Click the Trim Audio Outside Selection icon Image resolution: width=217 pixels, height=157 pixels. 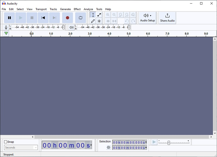click(108, 21)
